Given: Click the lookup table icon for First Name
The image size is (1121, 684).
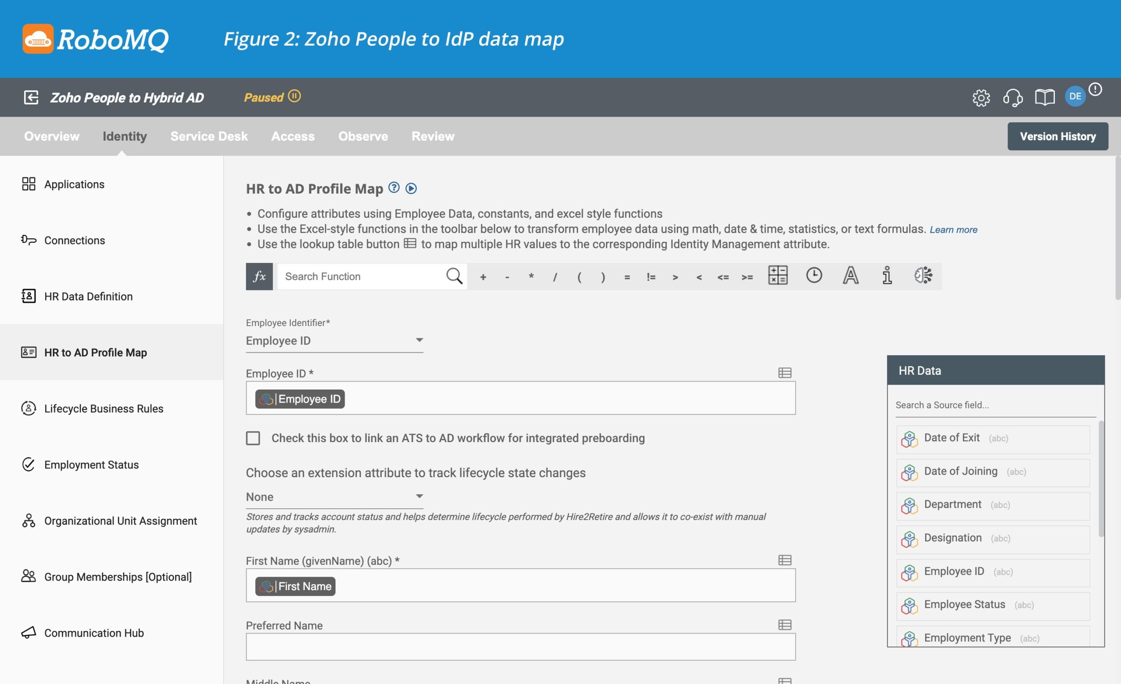Looking at the screenshot, I should coord(786,560).
